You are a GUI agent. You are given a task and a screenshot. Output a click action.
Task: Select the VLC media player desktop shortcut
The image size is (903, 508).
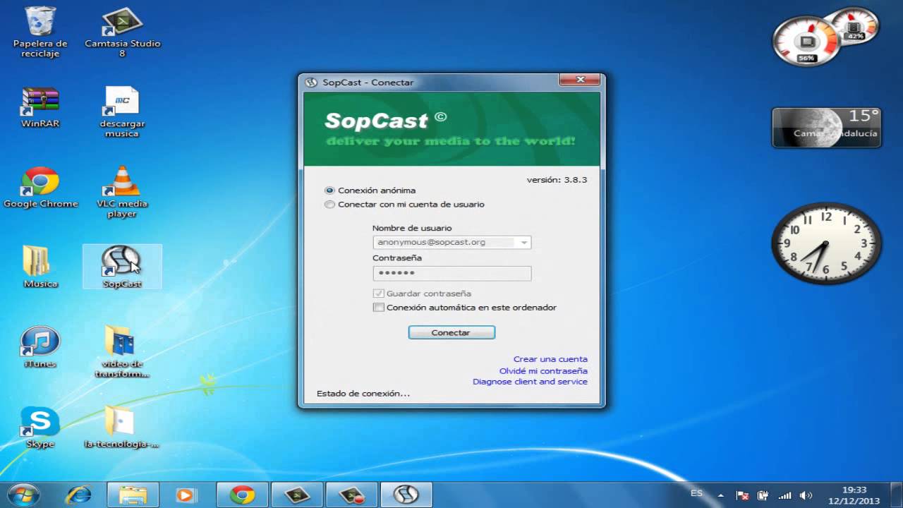point(122,193)
